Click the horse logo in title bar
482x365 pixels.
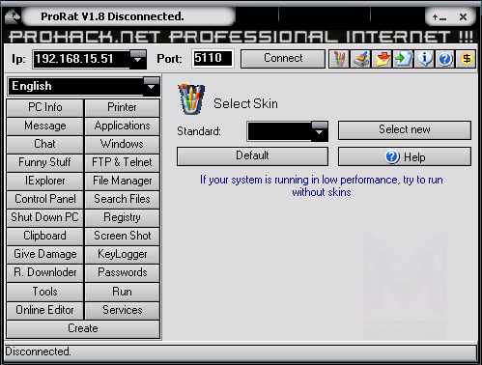pyautogui.click(x=13, y=16)
